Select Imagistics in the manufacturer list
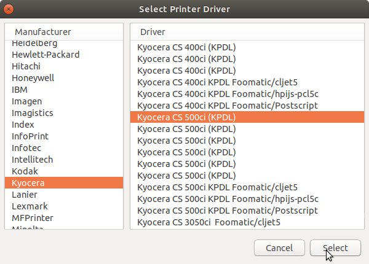 pyautogui.click(x=64, y=113)
